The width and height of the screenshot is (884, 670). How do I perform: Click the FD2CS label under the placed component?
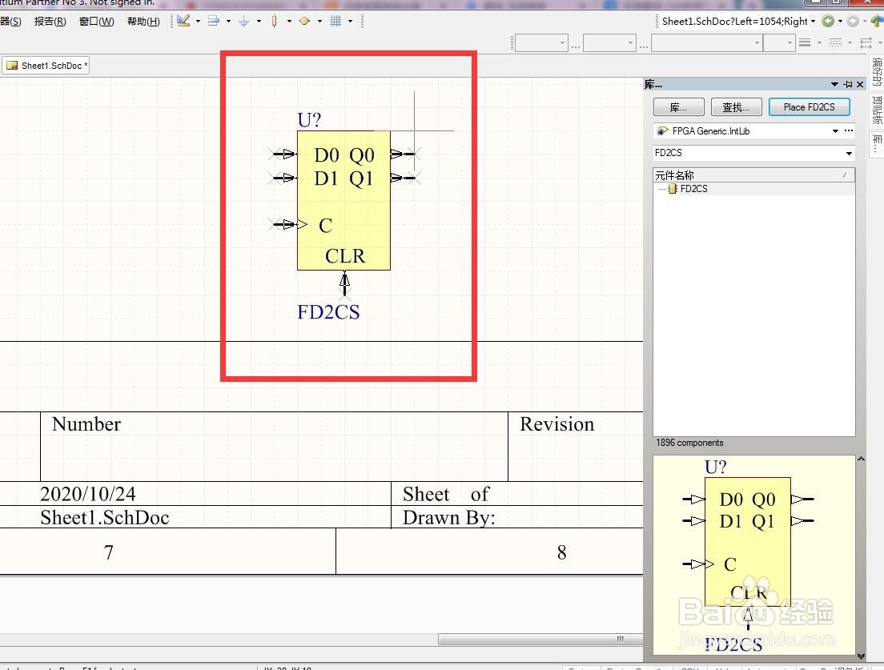328,312
